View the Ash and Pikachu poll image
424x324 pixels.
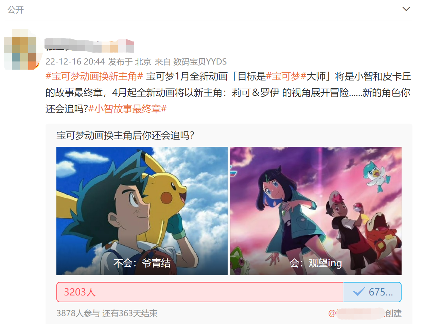coord(142,211)
